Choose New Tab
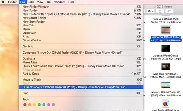 81,25
